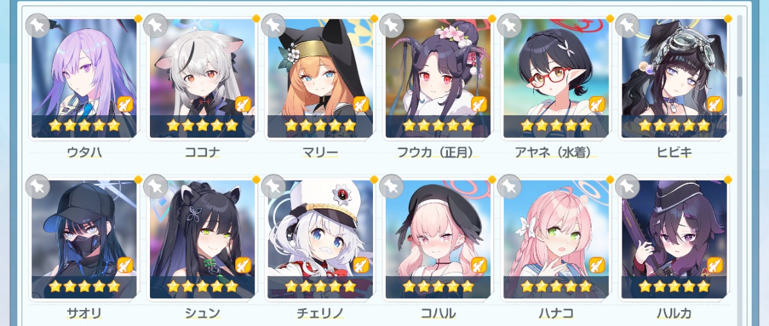Select the マリー character portrait

(x=320, y=78)
